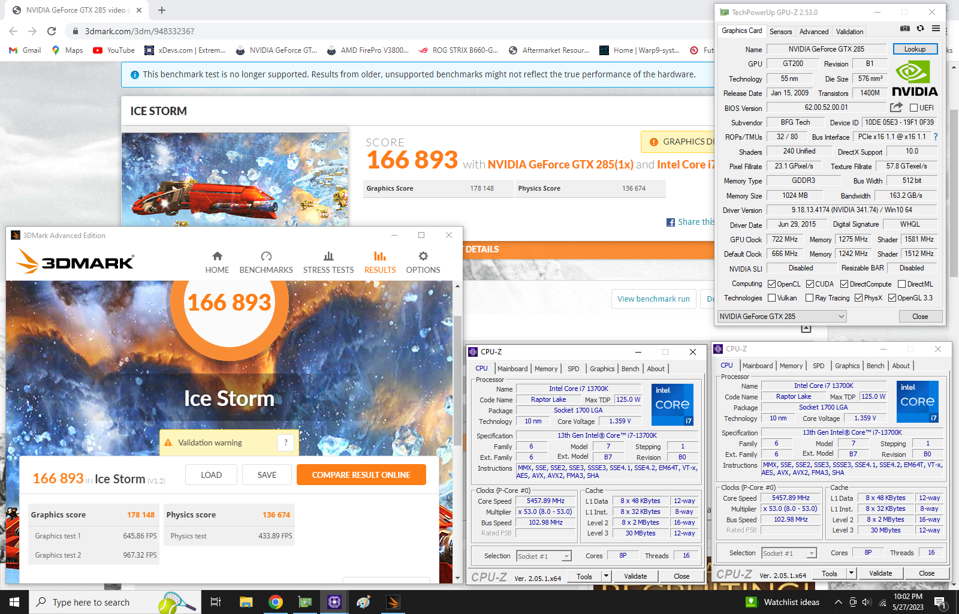The image size is (959, 614).
Task: Click the LOAD button in 3DMark
Action: 211,475
